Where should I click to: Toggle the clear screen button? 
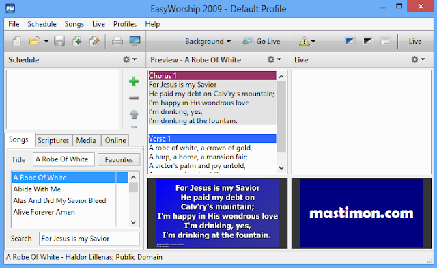[385, 41]
